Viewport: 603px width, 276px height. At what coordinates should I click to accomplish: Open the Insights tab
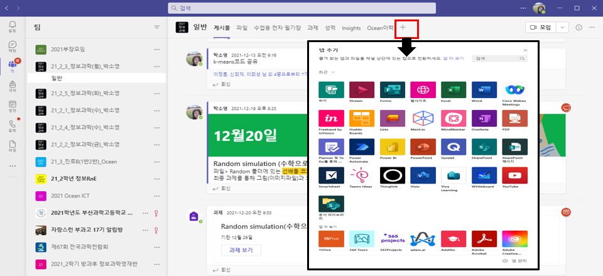[351, 28]
